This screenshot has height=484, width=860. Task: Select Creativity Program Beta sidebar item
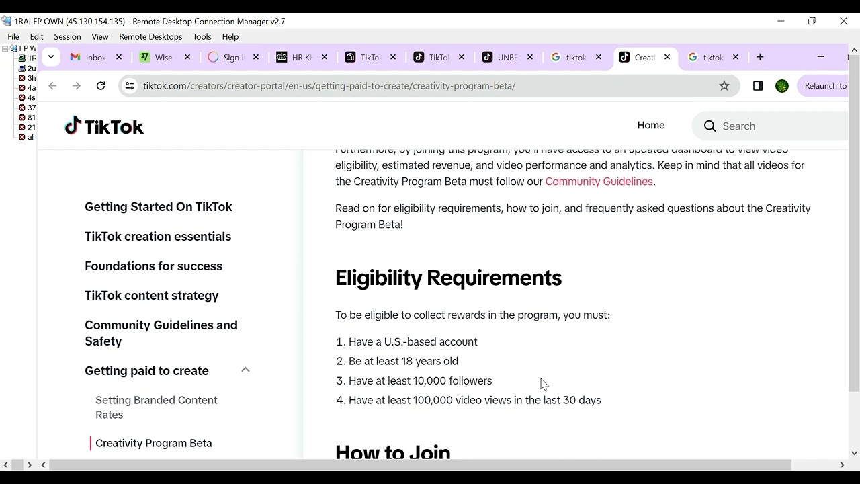point(154,443)
